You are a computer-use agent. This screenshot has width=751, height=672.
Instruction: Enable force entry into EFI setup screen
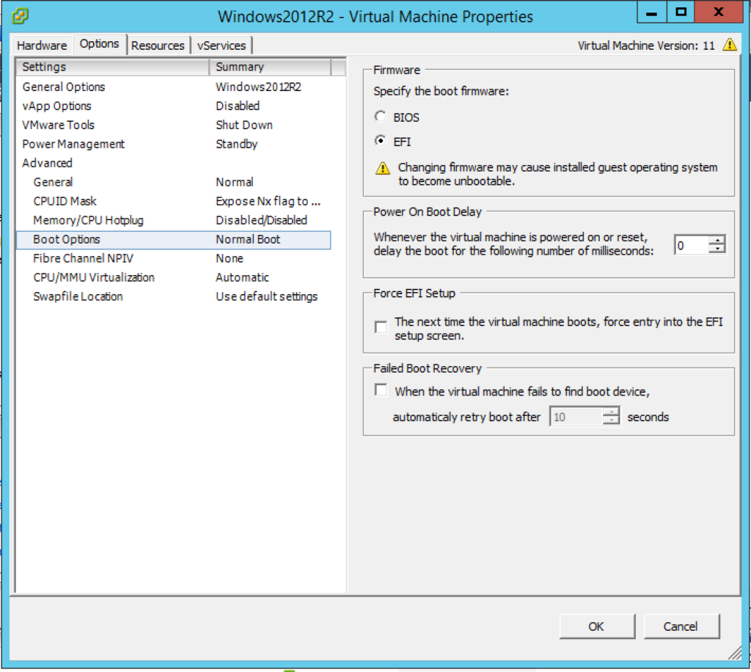381,326
